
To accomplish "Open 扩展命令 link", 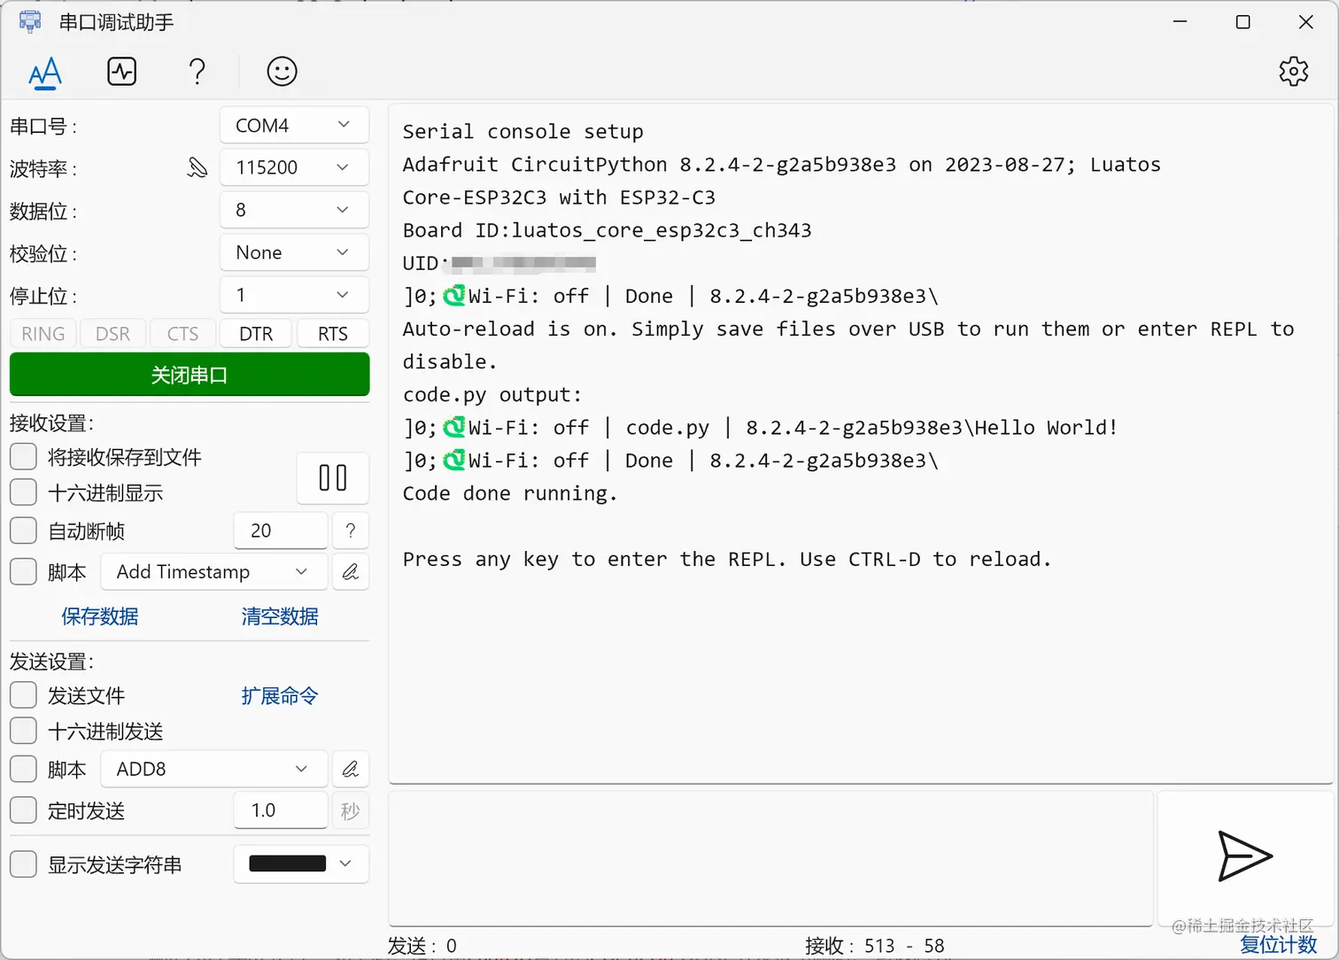I will [x=280, y=696].
